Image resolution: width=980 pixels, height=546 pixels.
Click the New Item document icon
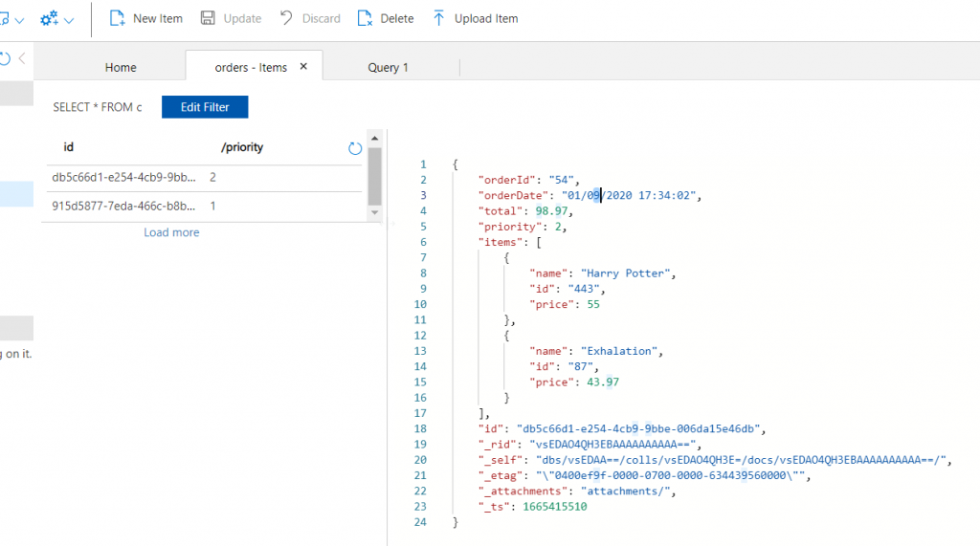pos(117,18)
